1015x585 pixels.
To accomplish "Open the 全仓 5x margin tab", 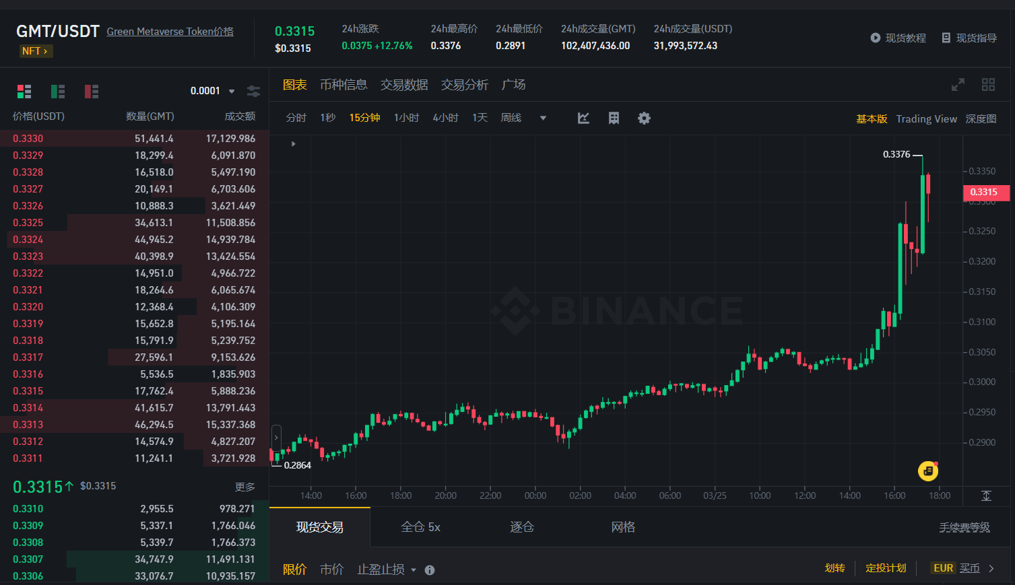I will pos(420,527).
